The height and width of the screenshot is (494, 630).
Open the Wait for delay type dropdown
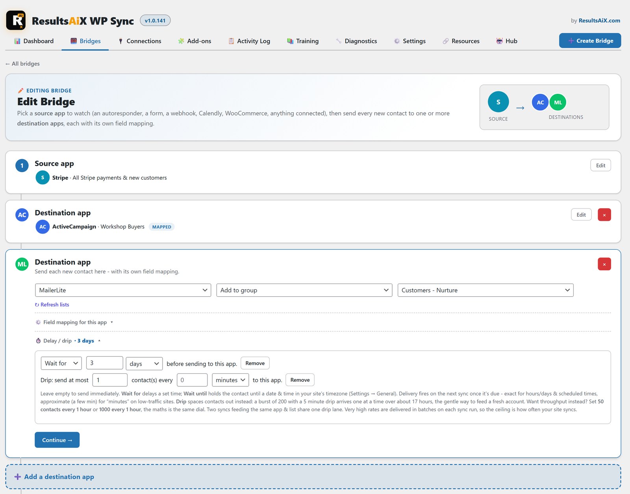coord(61,363)
